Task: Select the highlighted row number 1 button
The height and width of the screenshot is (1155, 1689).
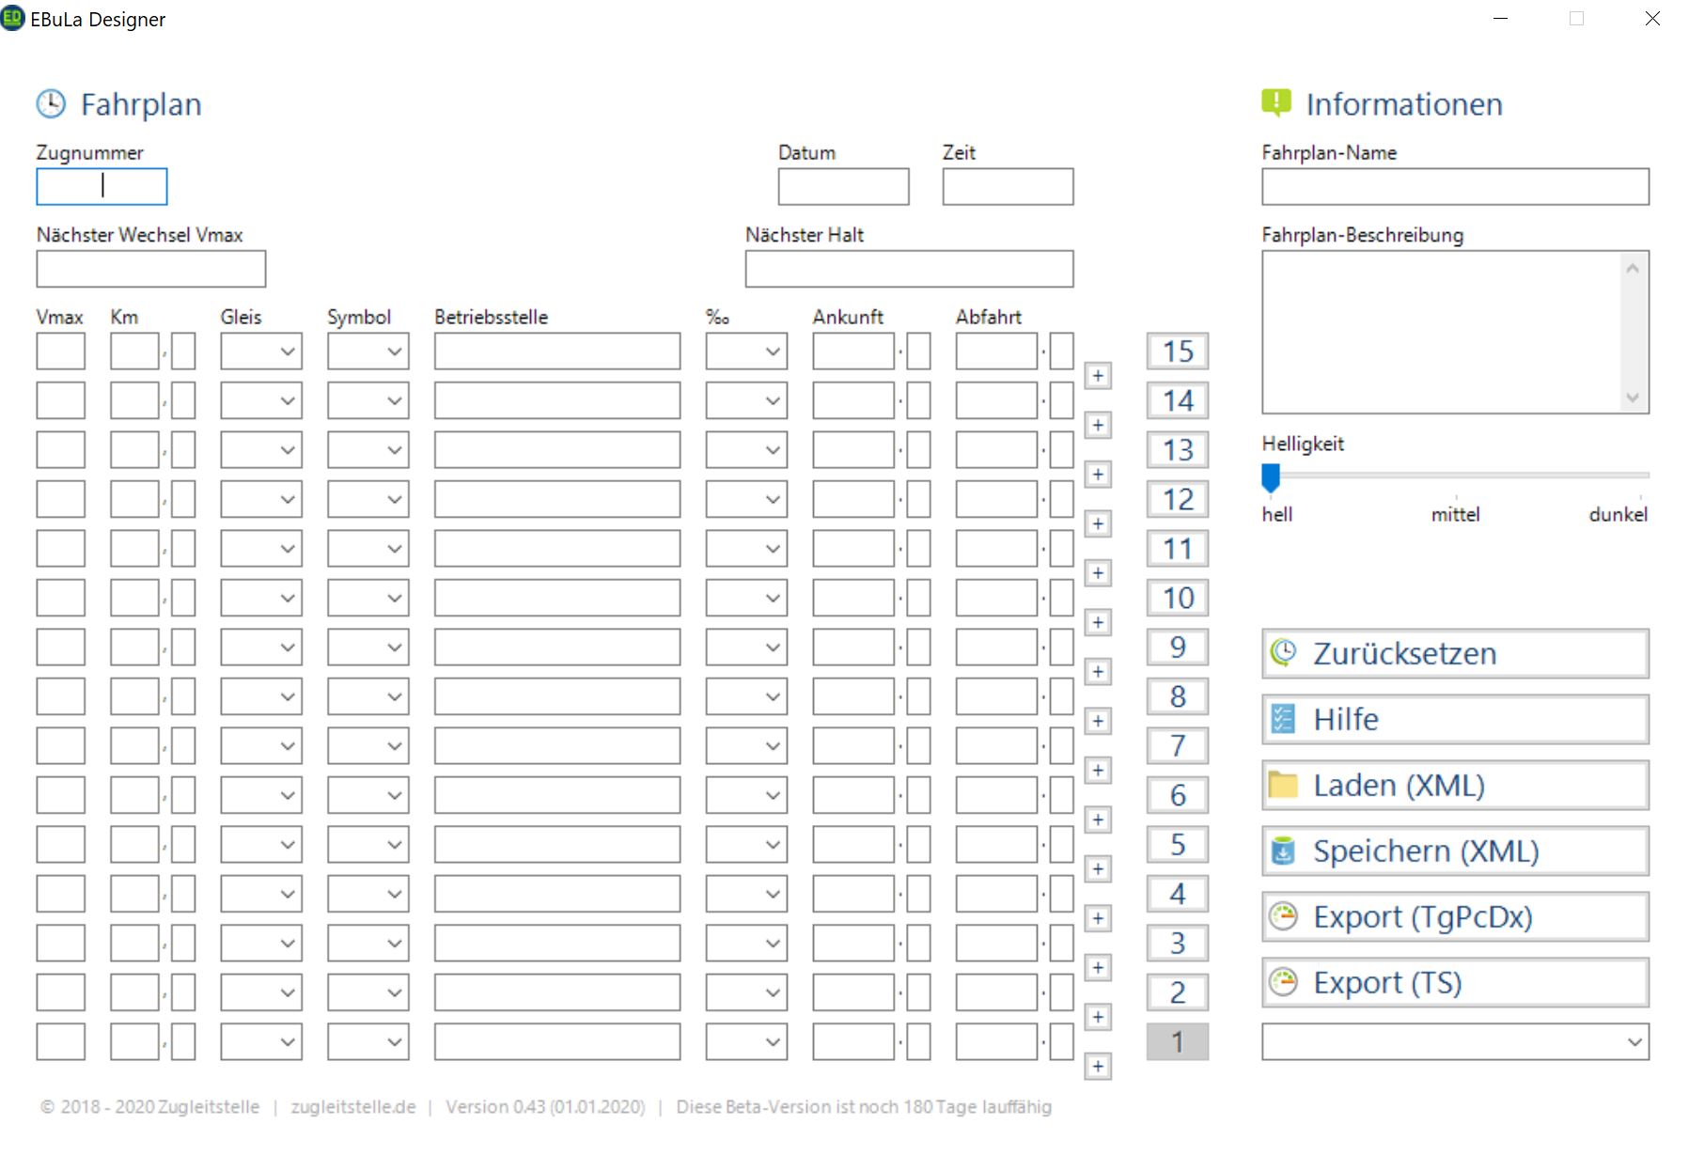Action: 1178,1042
